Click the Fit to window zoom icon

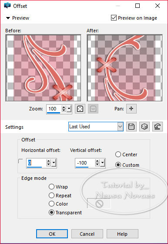80,109
